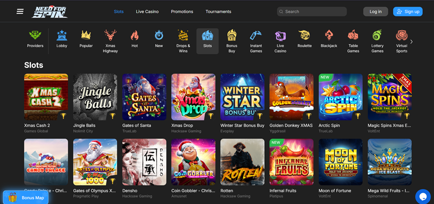Open the Providers category icon
This screenshot has width=434, height=204.
tap(35, 35)
